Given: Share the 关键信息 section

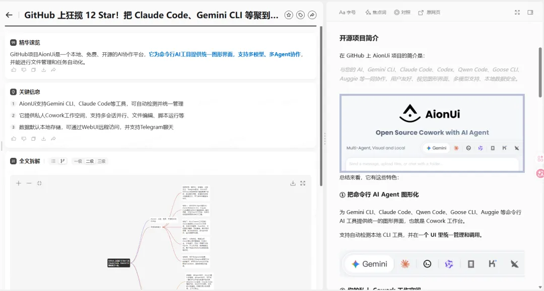Looking at the screenshot, I should (x=53, y=139).
